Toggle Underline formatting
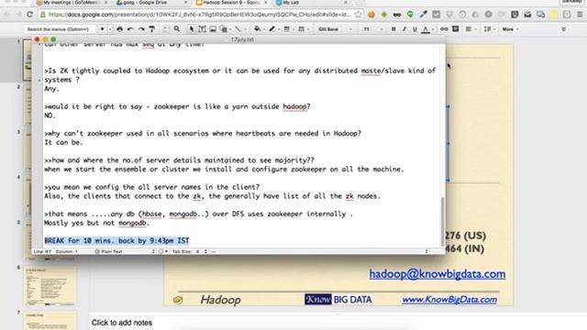Viewport: 587px width, 330px height. pyautogui.click(x=415, y=29)
